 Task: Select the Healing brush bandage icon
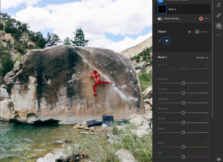coord(219,15)
